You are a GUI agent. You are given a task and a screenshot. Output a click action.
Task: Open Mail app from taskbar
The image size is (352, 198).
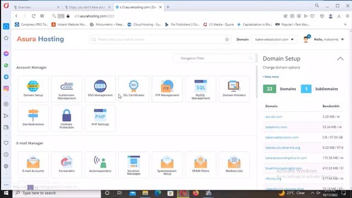pos(133,193)
